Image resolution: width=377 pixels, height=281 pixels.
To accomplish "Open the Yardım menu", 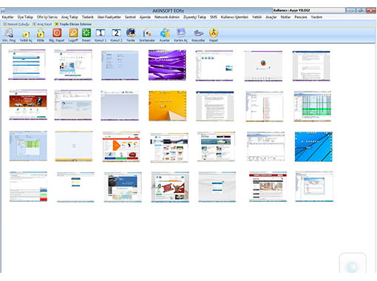I will pos(316,17).
